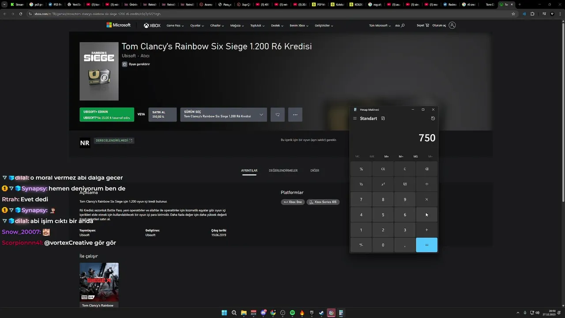565x318 pixels.
Task: Open the calculator navigation hamburger menu
Action: click(x=354, y=118)
